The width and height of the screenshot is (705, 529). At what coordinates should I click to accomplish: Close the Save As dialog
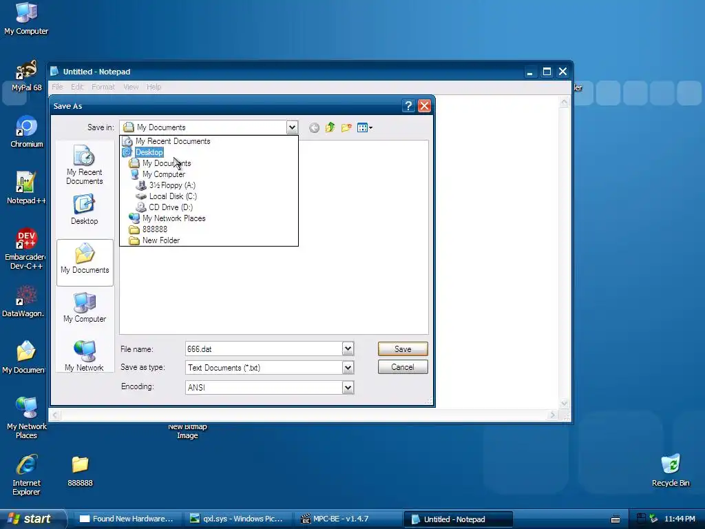click(x=424, y=105)
